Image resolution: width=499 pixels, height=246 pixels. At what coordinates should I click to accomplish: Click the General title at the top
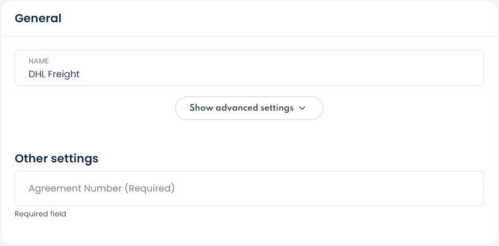coord(38,19)
